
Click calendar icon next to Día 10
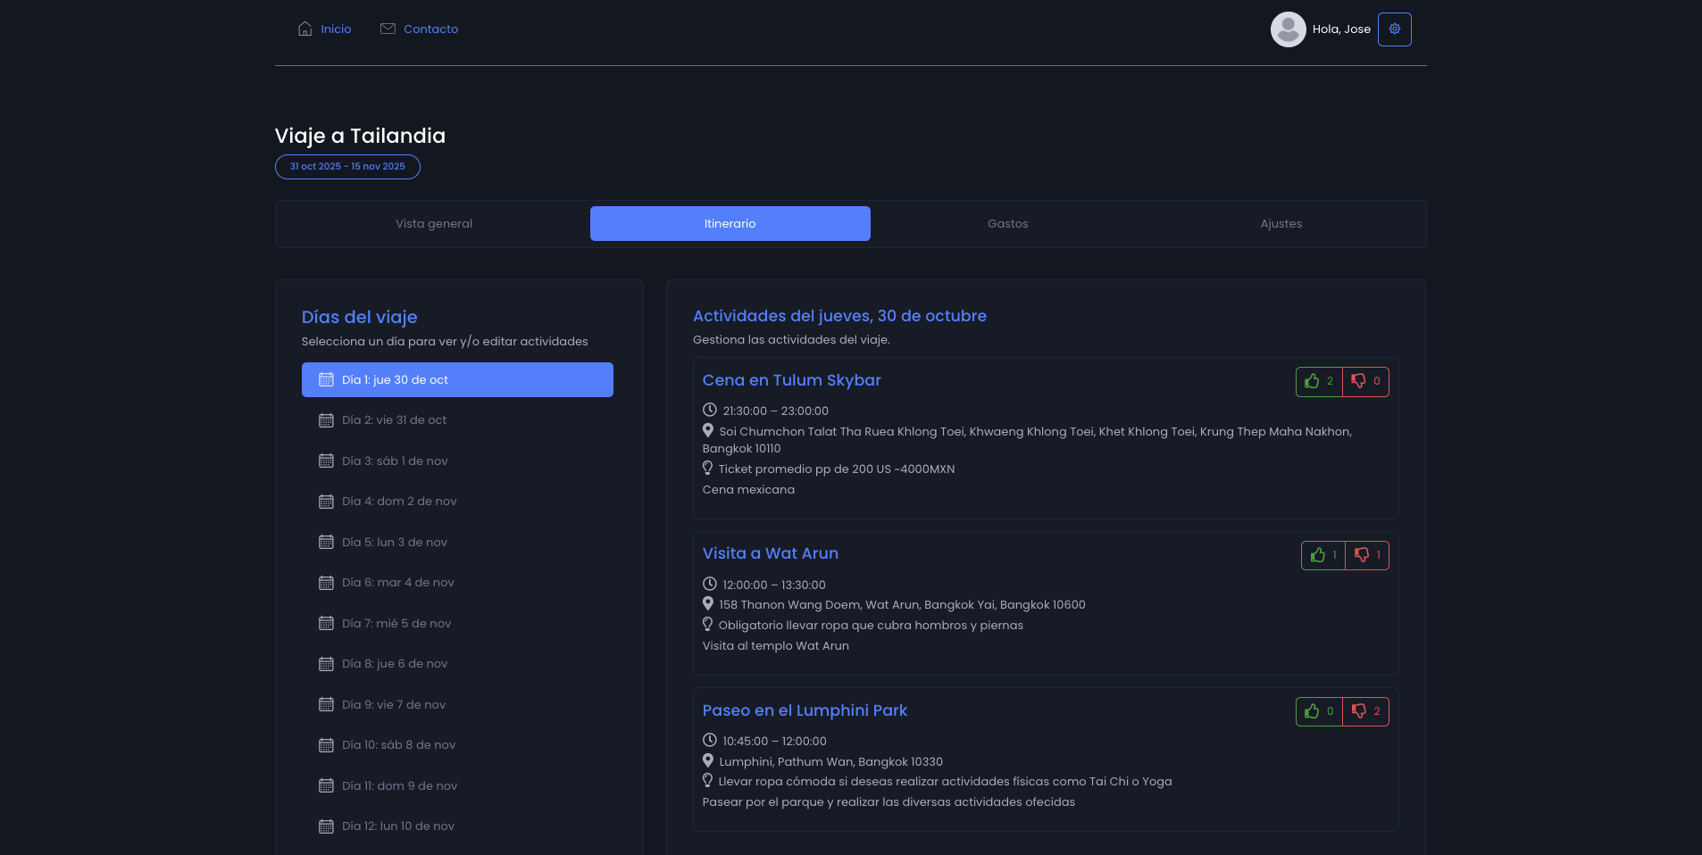(326, 745)
